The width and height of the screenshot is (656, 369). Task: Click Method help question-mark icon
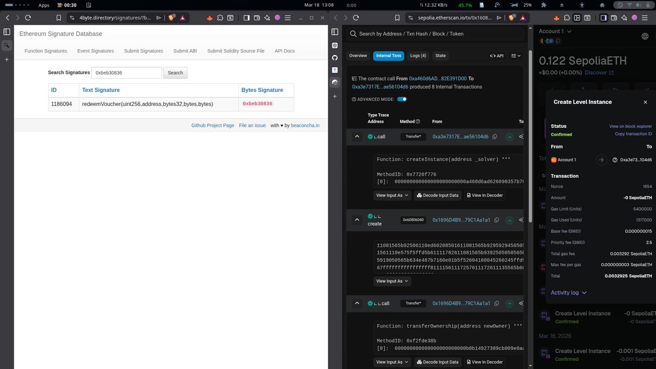(418, 121)
